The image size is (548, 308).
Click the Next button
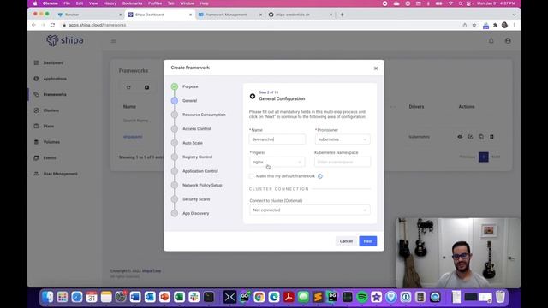[x=368, y=241]
